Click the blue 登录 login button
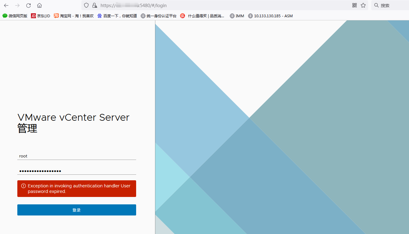 77,210
